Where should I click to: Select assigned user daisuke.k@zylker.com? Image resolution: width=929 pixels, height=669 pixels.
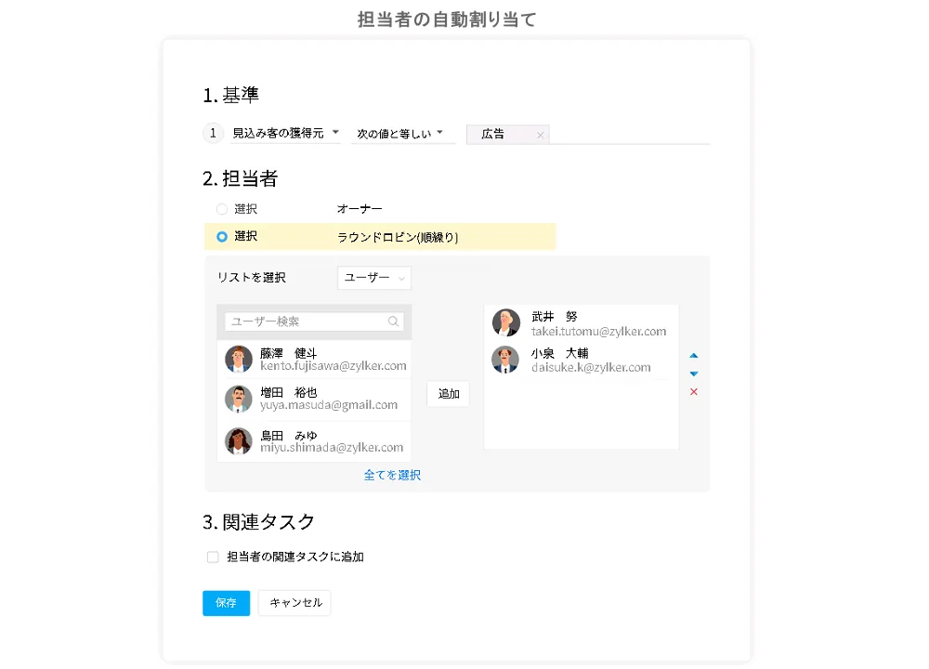[x=581, y=361]
